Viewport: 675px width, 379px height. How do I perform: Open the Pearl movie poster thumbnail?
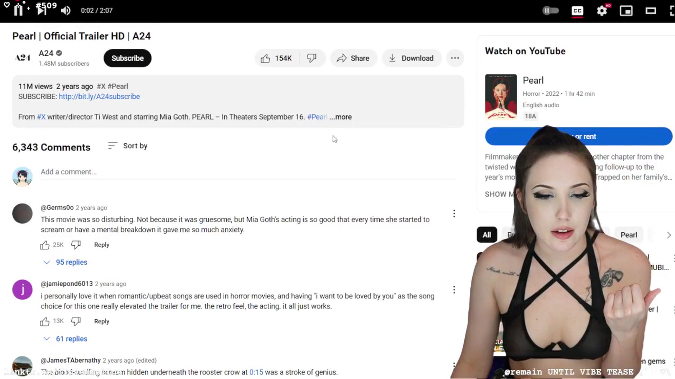tap(501, 97)
